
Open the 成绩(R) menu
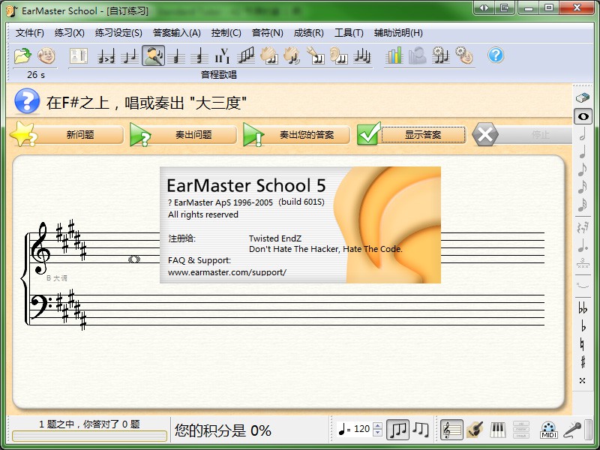(x=308, y=33)
